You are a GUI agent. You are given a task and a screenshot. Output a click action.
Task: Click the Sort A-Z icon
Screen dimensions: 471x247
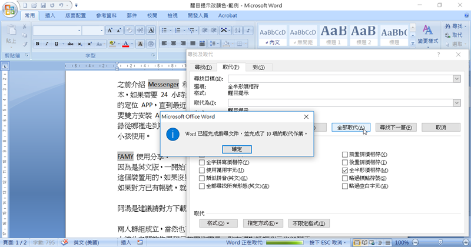(238, 31)
